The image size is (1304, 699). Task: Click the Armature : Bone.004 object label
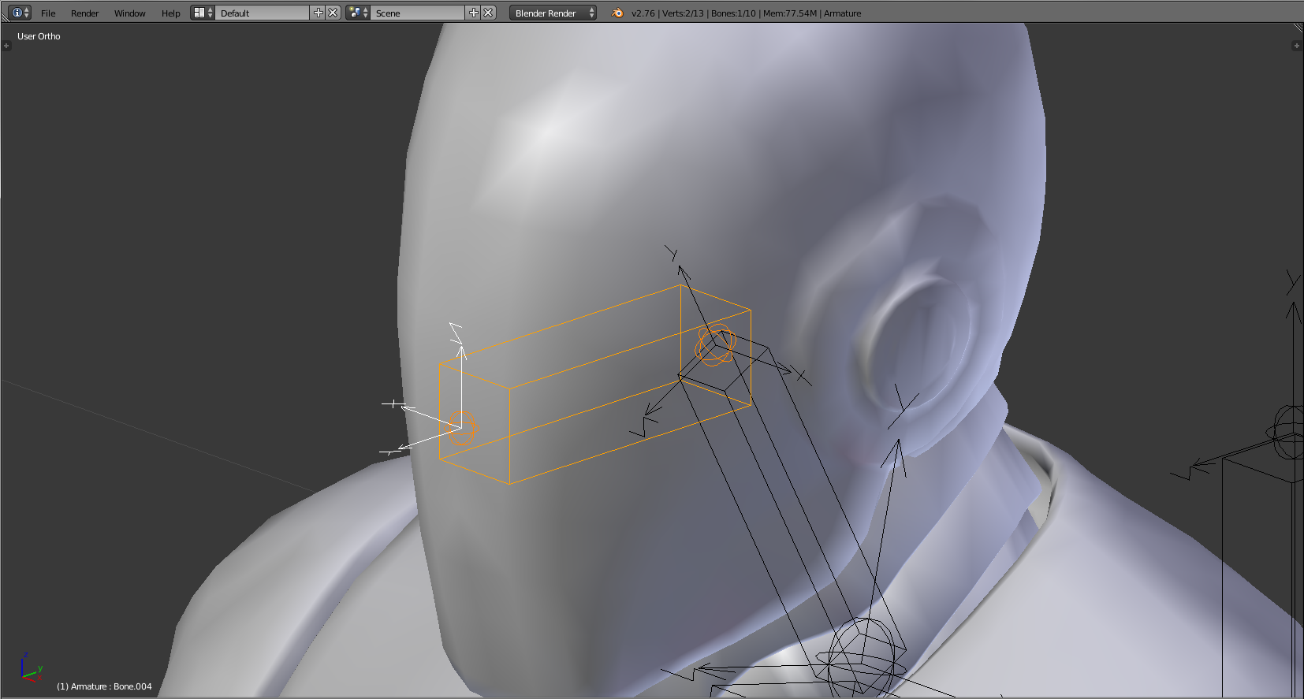tap(104, 686)
